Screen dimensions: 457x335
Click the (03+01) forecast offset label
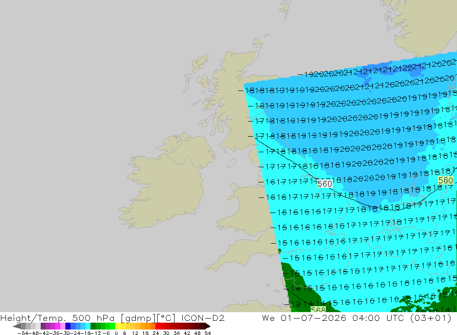[431, 318]
